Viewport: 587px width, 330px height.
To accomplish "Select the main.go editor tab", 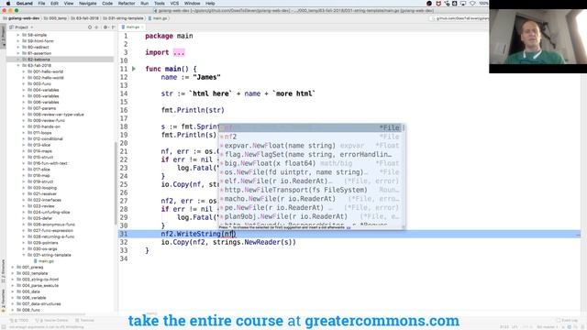I will click(x=132, y=27).
